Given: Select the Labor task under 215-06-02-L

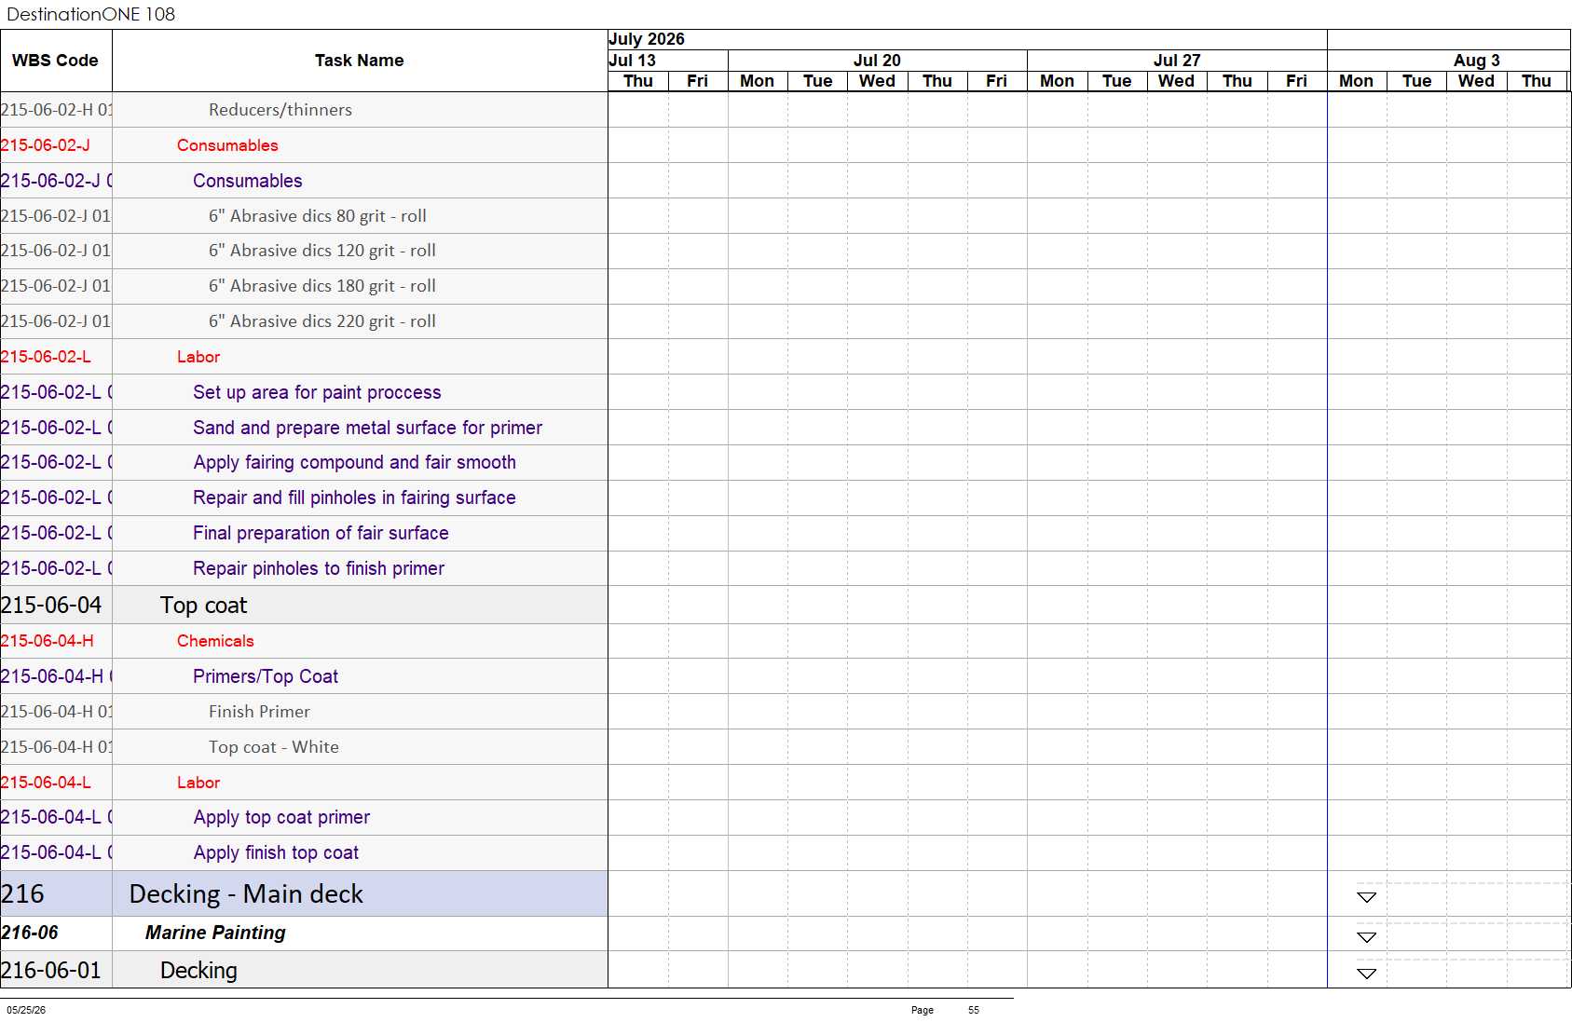Looking at the screenshot, I should coord(198,357).
